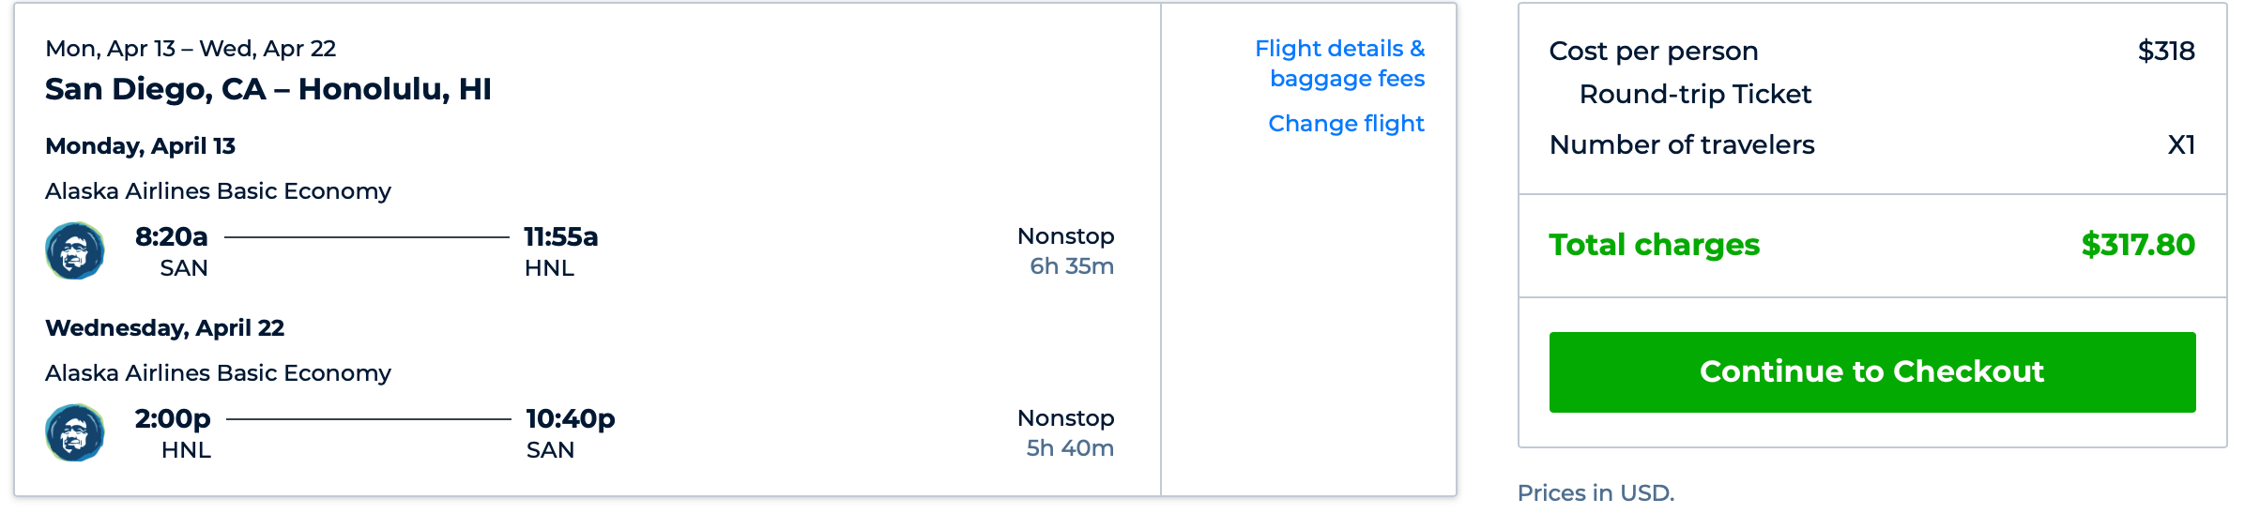Image resolution: width=2260 pixels, height=514 pixels.
Task: Select the 11:55a arrival time at HNL
Action: [560, 236]
